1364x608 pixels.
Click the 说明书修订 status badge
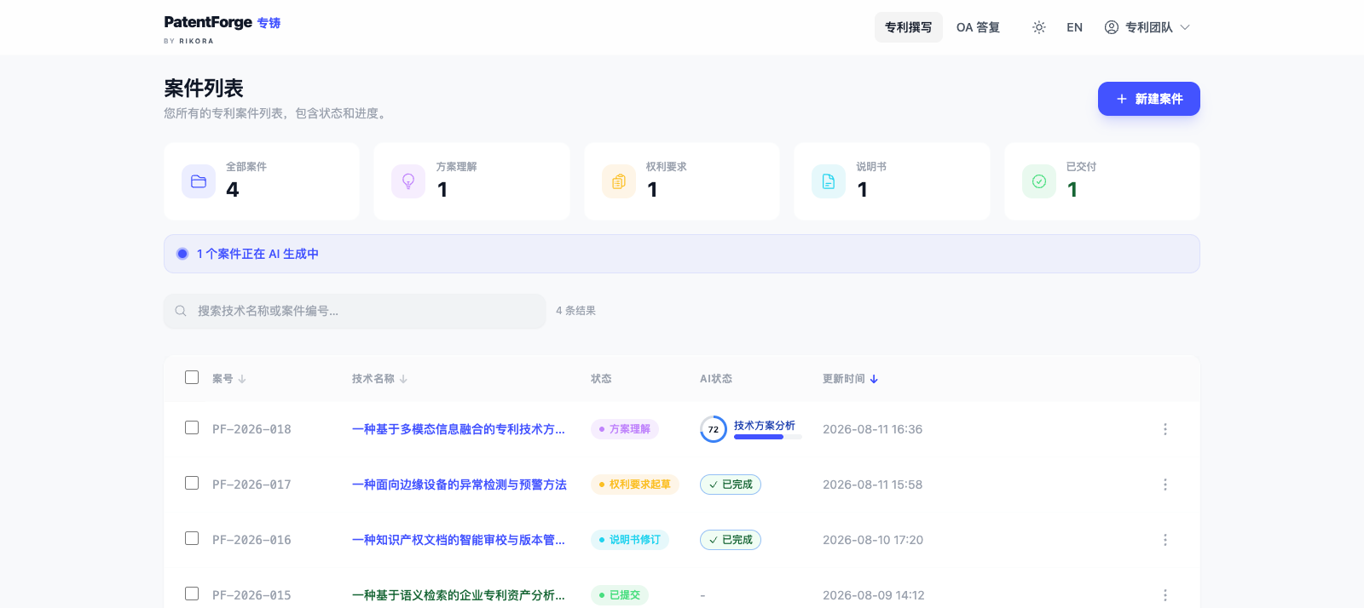pos(630,540)
